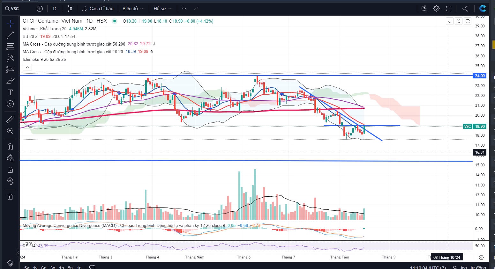
Task: Select the 6n date range
Action: coord(44,267)
